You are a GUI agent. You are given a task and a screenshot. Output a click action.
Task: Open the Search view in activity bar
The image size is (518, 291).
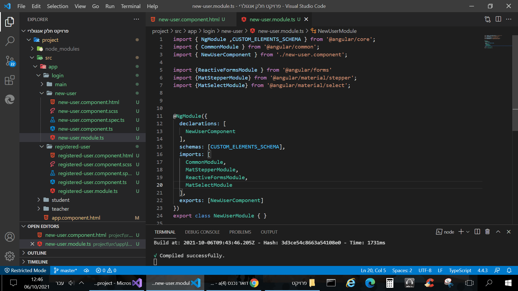[x=10, y=41]
